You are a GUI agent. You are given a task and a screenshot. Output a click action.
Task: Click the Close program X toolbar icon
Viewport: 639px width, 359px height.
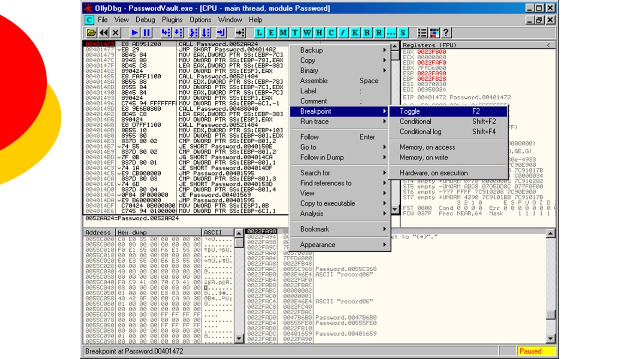[116, 33]
